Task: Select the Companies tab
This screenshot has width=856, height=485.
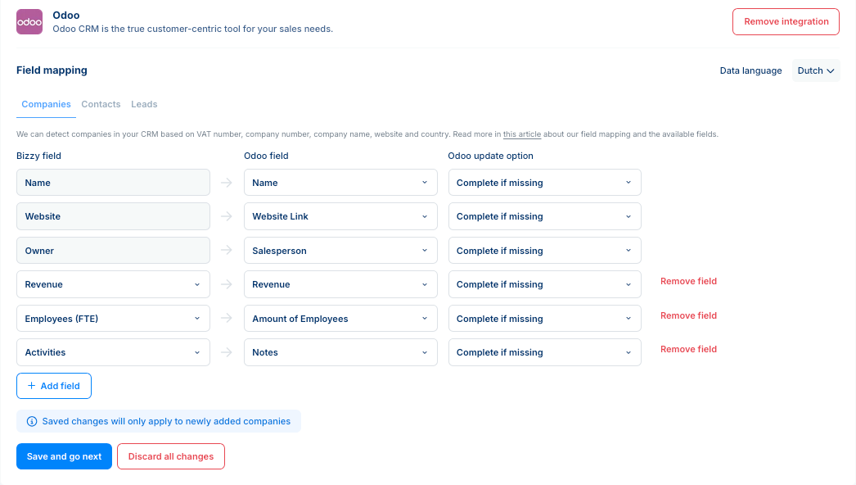Action: 47,104
